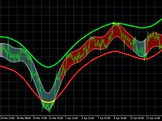Select the green upper line at its lowest dip

click(x=49, y=67)
